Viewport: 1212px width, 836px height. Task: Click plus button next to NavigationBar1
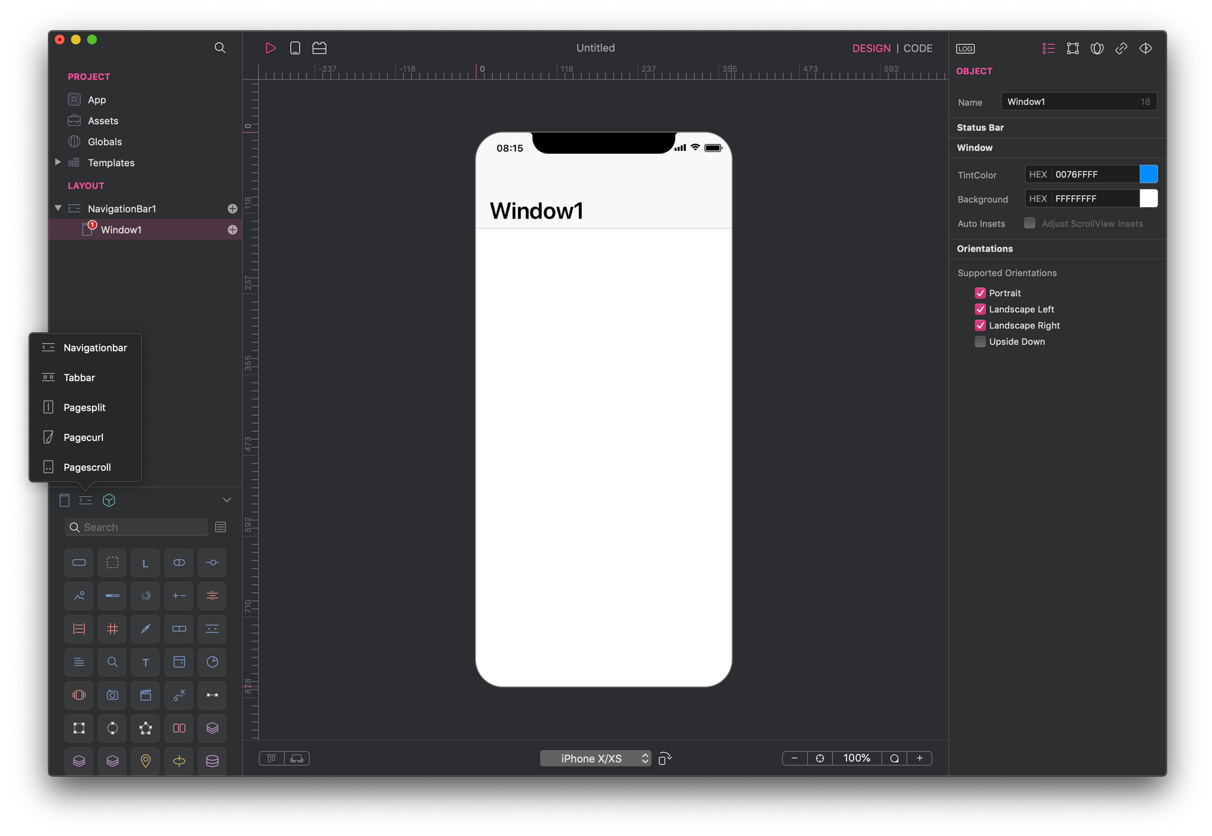232,208
